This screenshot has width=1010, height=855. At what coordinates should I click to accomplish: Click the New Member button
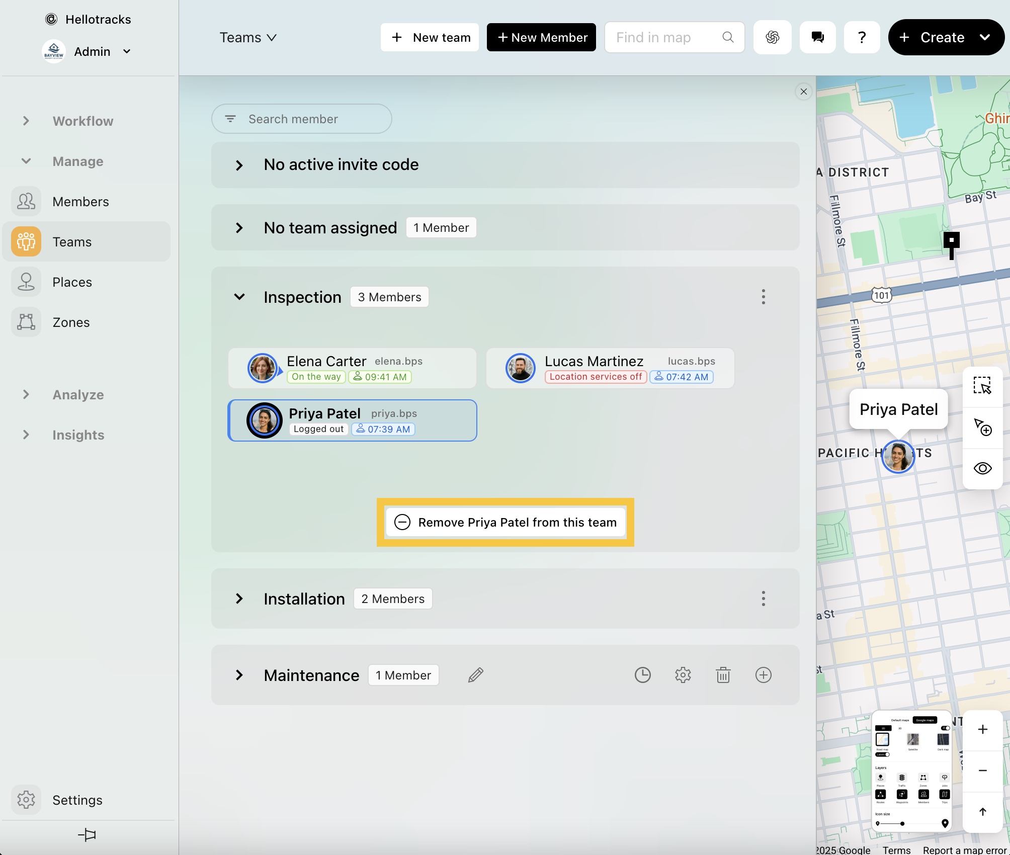tap(541, 37)
